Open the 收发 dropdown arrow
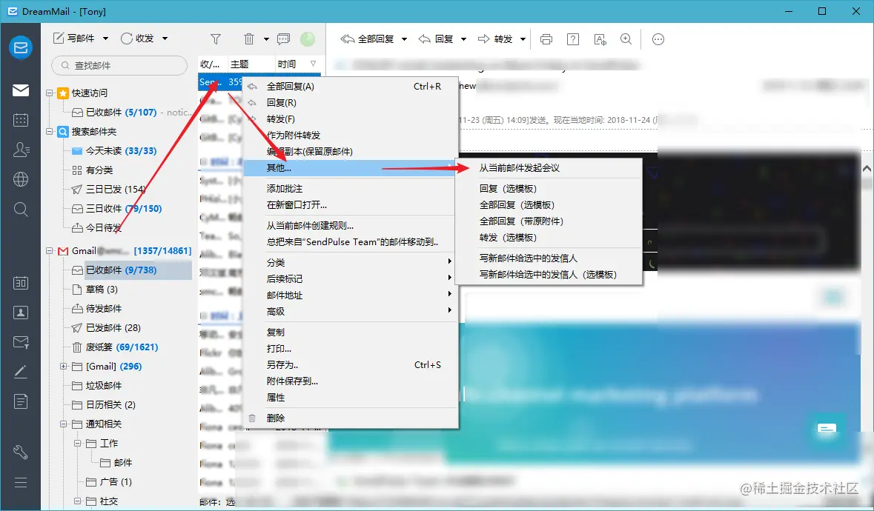The height and width of the screenshot is (511, 874). tap(165, 39)
